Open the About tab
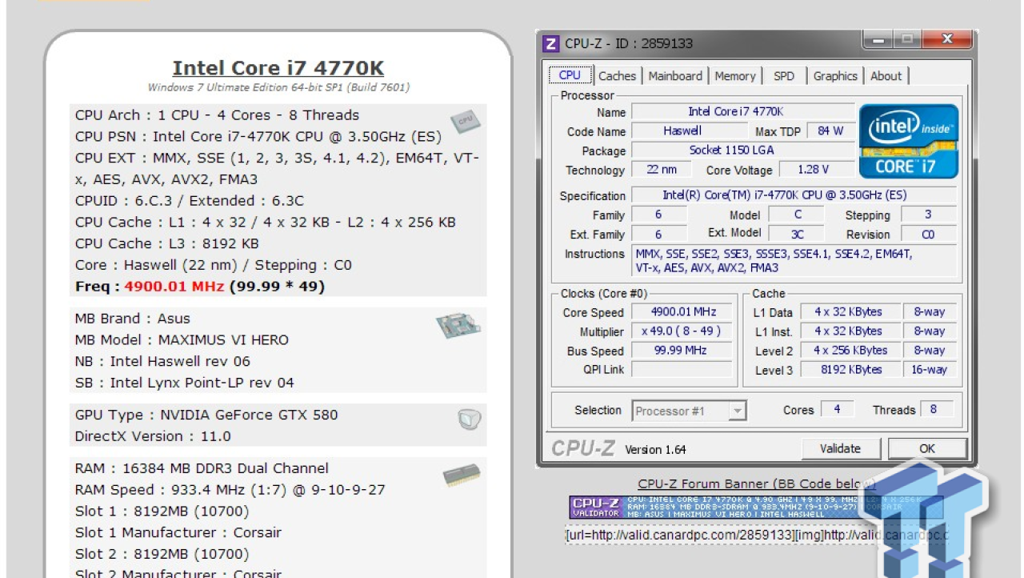This screenshot has height=578, width=1024. click(x=886, y=76)
